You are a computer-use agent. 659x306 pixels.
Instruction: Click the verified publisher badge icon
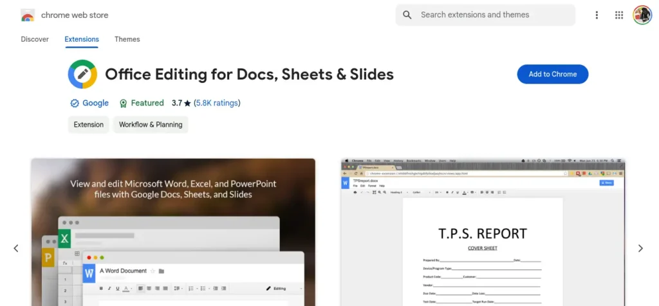pos(75,104)
